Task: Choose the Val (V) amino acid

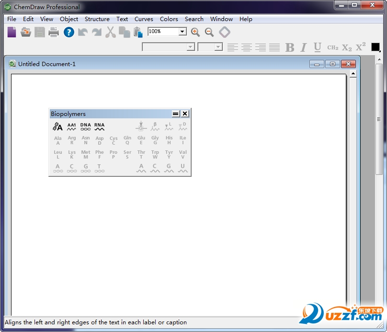Action: pos(182,155)
